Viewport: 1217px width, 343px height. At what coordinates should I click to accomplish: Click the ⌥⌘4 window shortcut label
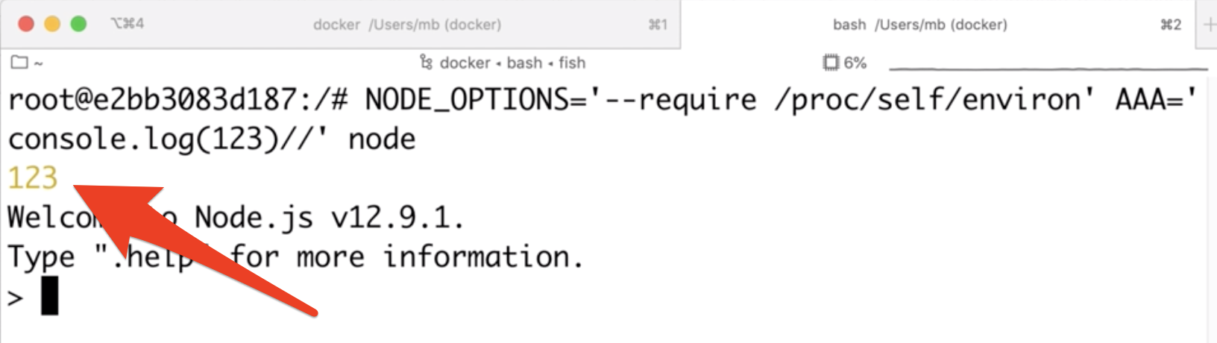coord(127,24)
